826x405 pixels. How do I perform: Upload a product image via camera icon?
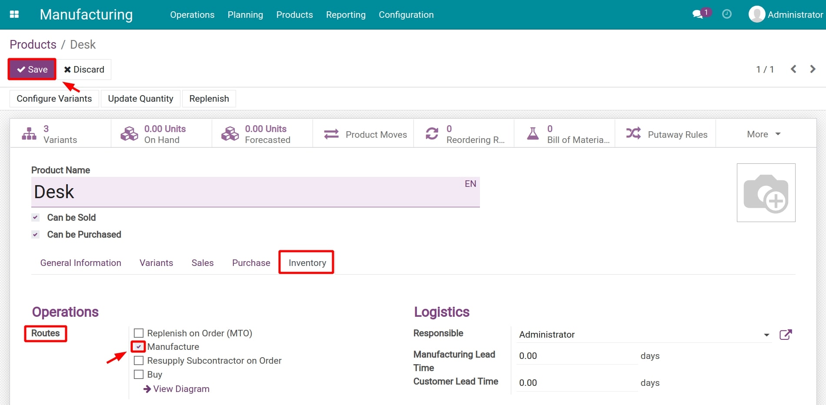(766, 193)
